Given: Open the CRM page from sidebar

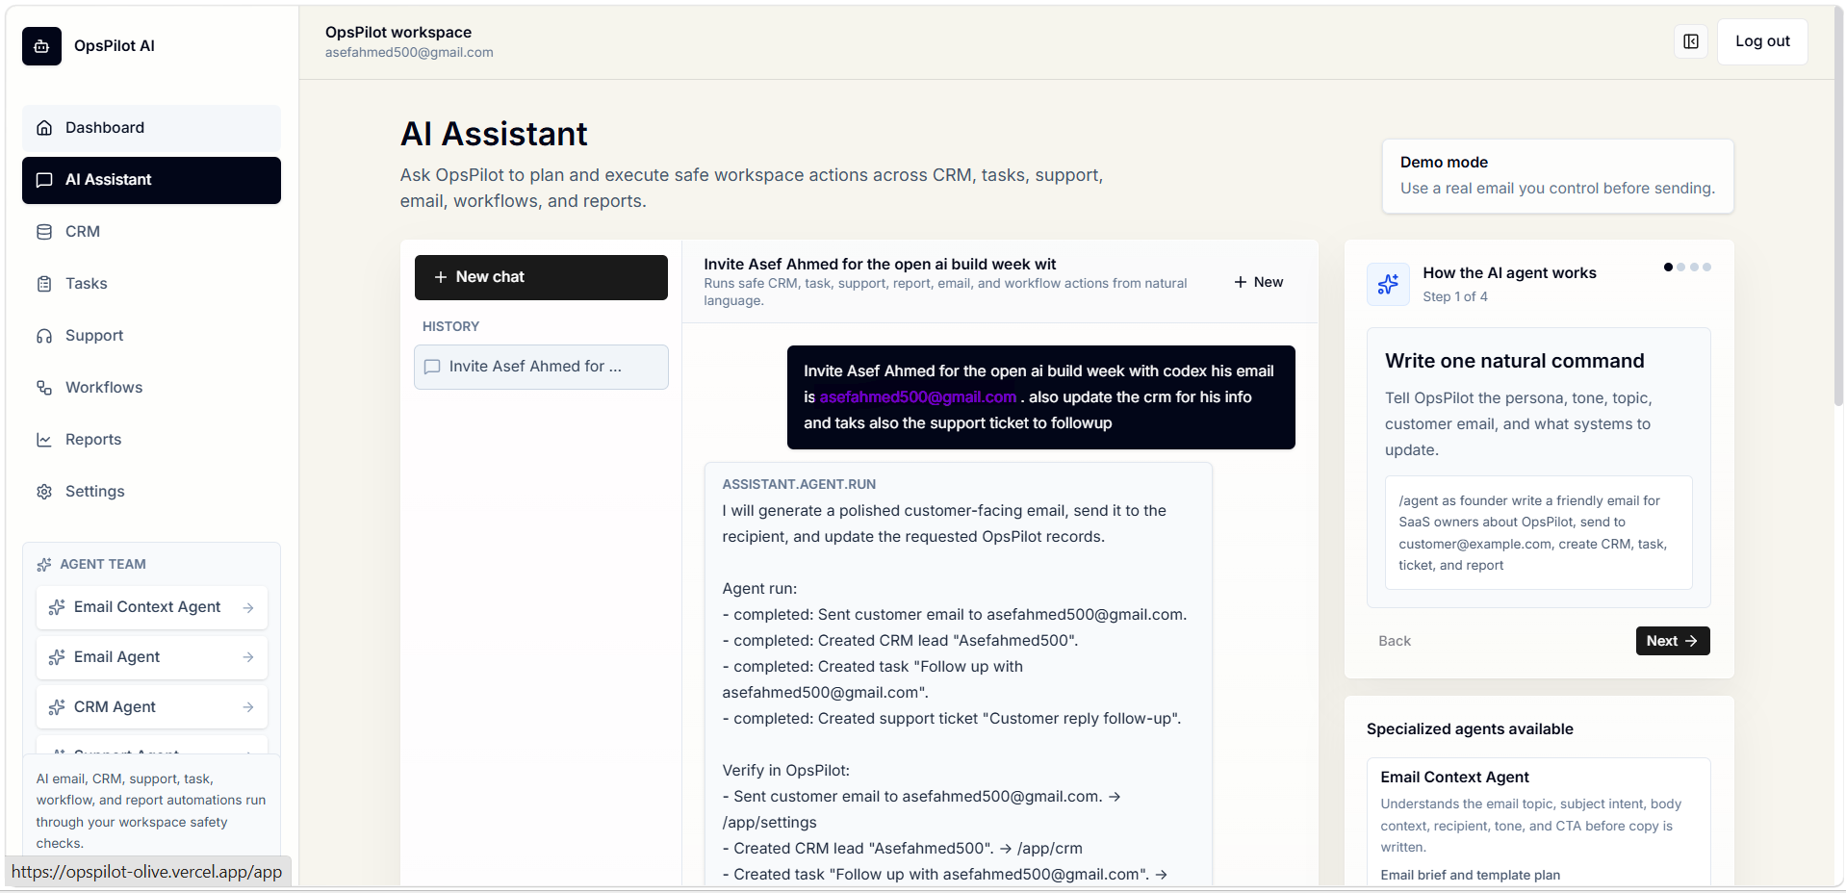Looking at the screenshot, I should coord(151,232).
